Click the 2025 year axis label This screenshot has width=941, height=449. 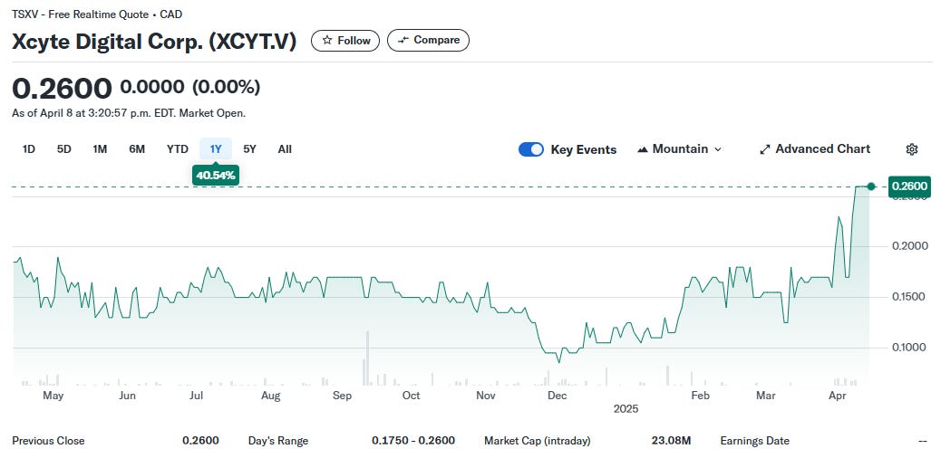click(626, 409)
